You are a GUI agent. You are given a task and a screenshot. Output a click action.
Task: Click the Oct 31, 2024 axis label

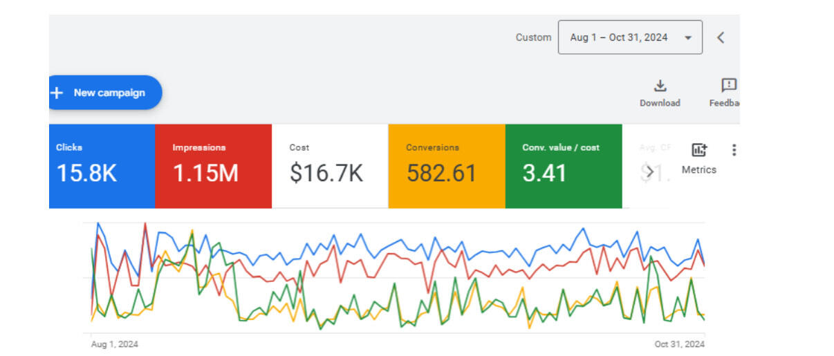pyautogui.click(x=679, y=344)
